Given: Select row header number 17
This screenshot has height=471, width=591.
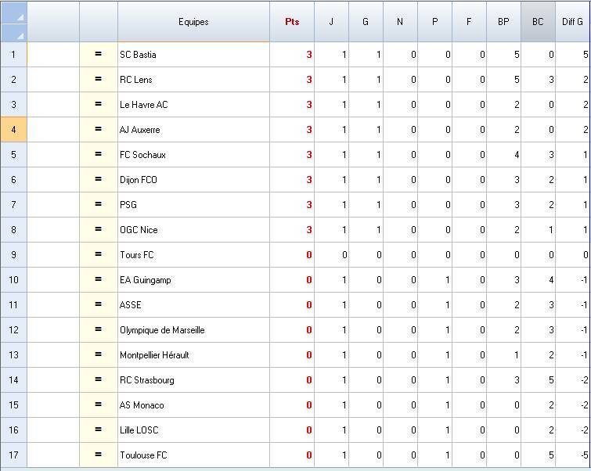Looking at the screenshot, I should [x=13, y=455].
